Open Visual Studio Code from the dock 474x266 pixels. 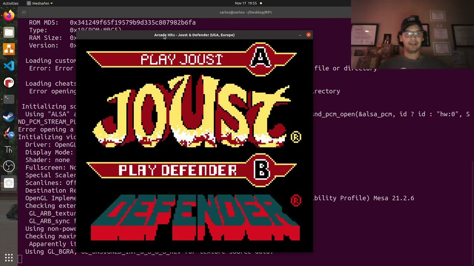click(x=9, y=66)
